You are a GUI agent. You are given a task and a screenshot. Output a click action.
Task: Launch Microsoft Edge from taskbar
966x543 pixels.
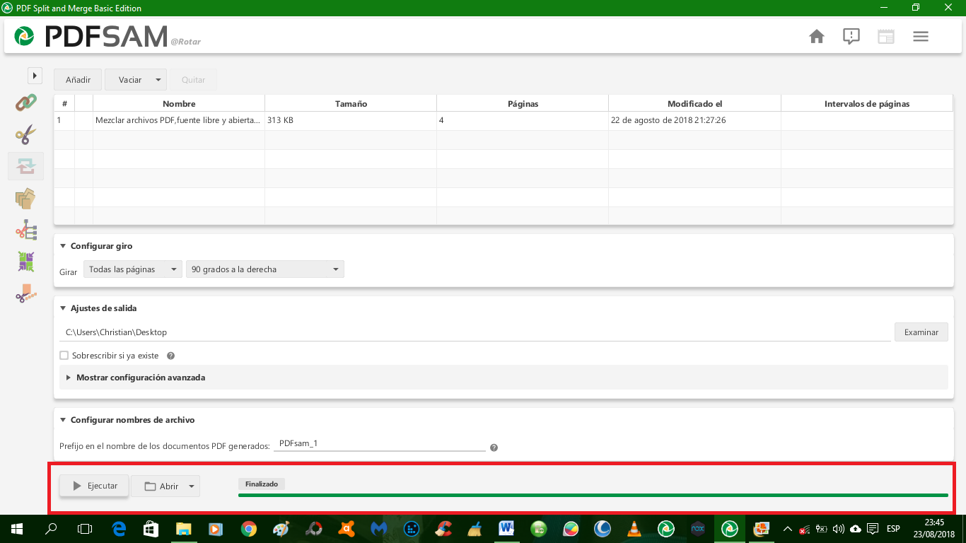coord(119,529)
